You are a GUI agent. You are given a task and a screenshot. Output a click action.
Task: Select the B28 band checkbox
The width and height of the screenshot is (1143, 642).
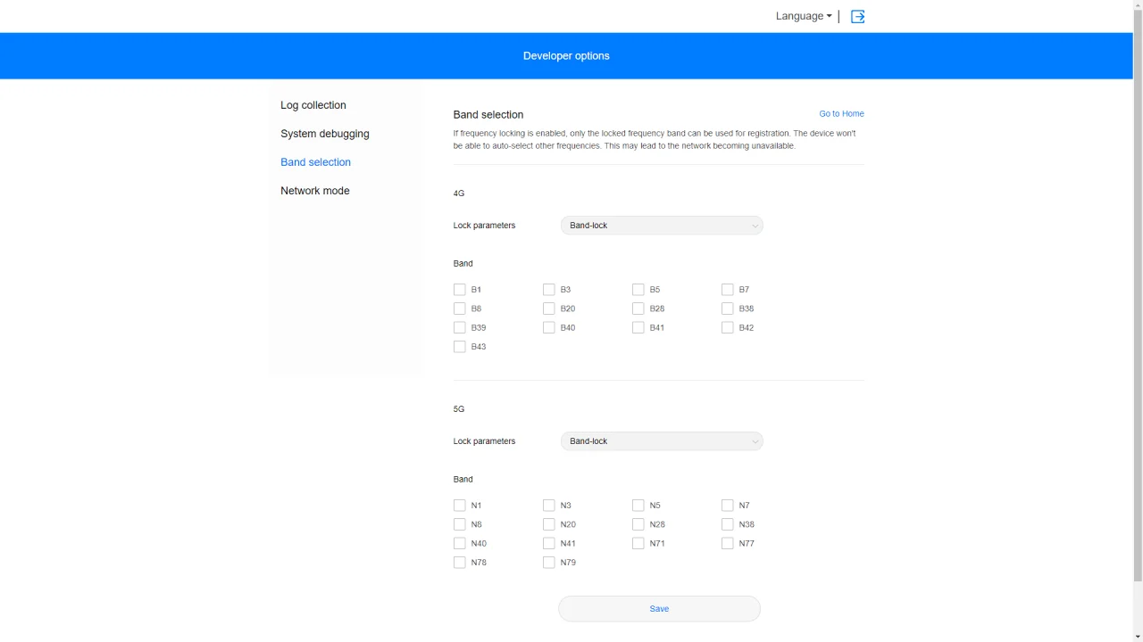tap(638, 309)
